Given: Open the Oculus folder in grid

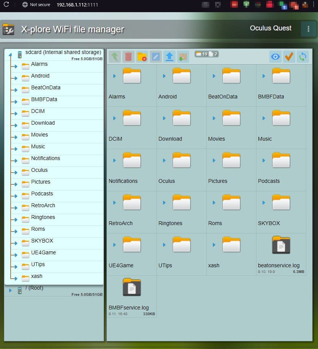Looking at the screenshot, I should pos(182,160).
